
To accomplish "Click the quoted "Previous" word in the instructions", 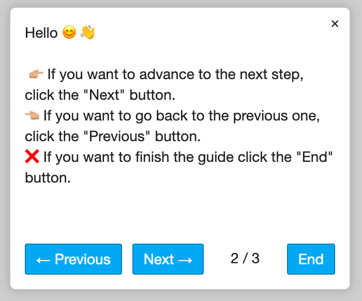I will click(x=118, y=137).
